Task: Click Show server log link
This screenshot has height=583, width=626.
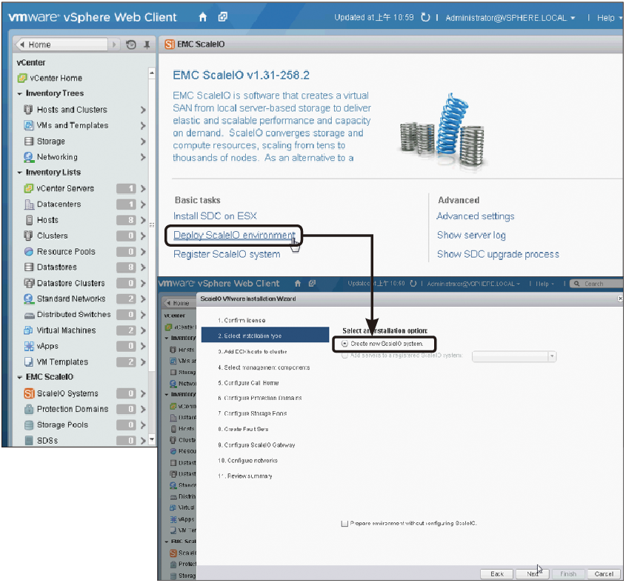Action: coord(471,235)
